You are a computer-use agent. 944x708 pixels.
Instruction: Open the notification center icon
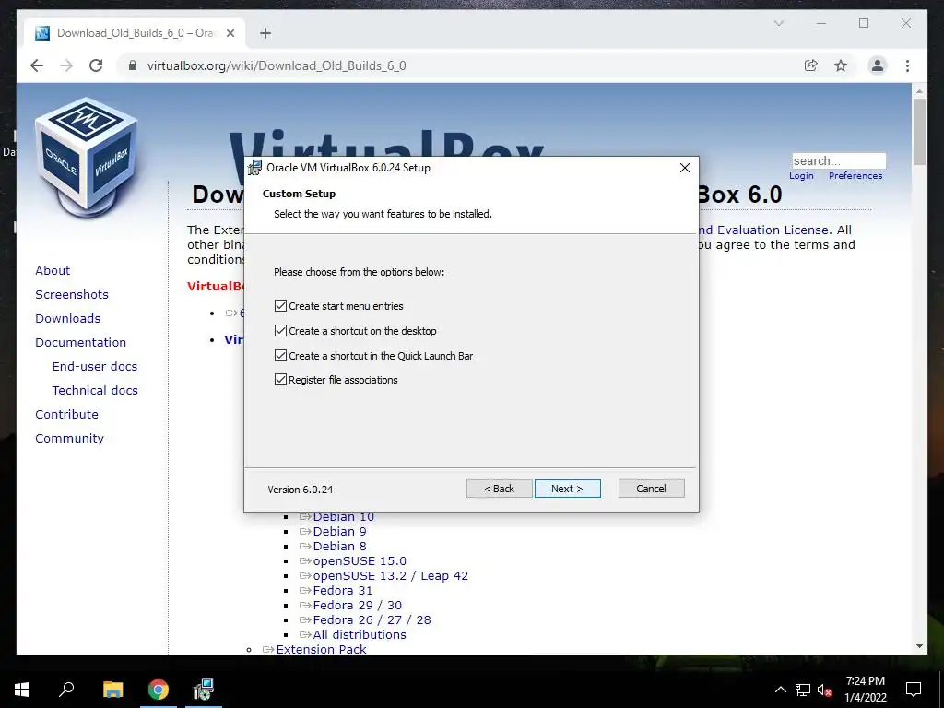(914, 690)
